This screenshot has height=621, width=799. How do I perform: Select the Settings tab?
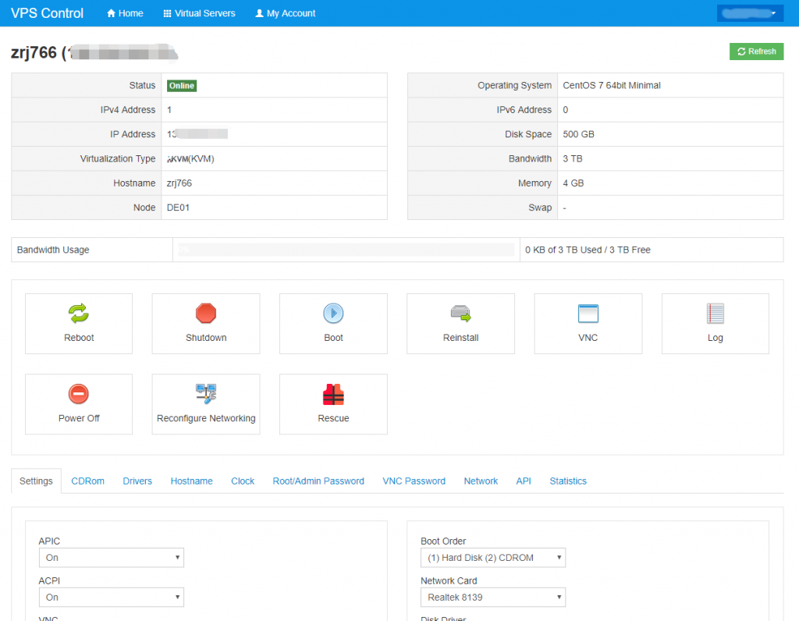36,481
